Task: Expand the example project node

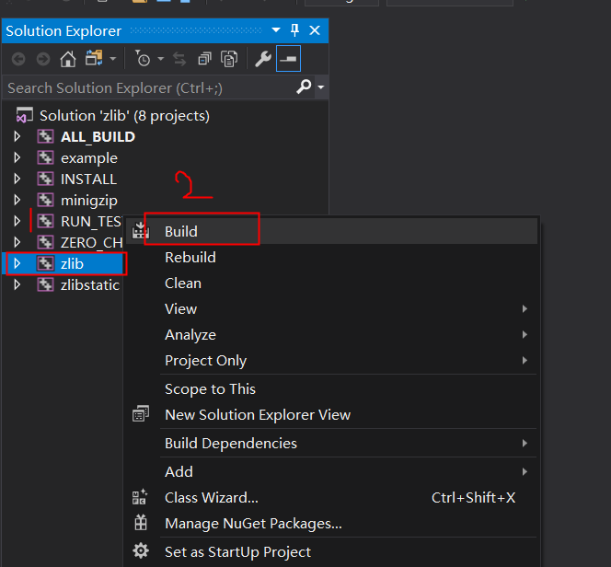Action: pyautogui.click(x=17, y=157)
